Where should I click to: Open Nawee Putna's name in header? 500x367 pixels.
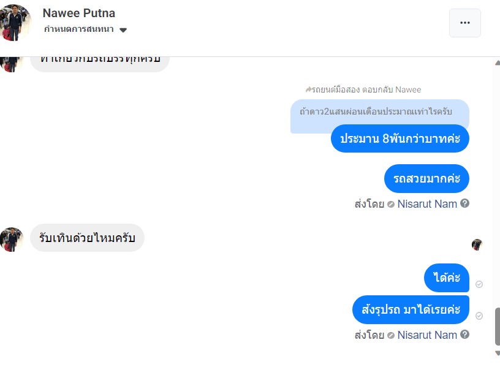tap(78, 13)
